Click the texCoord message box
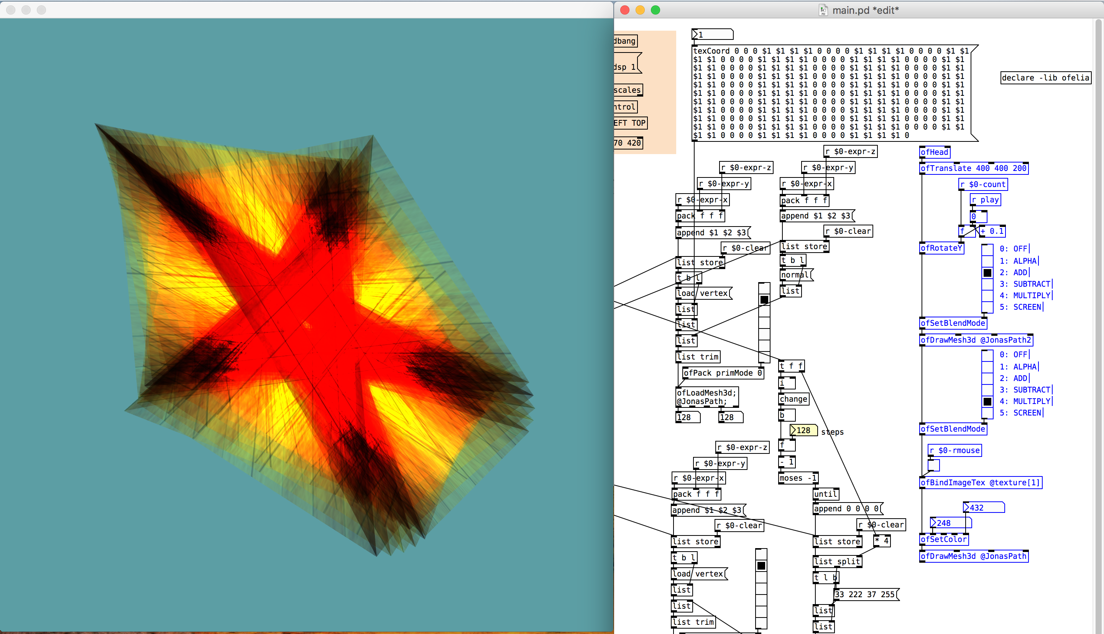This screenshot has height=634, width=1104. pos(835,93)
